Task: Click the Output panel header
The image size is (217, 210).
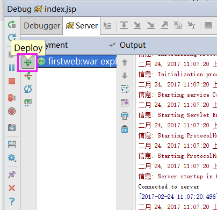Action: (x=167, y=45)
